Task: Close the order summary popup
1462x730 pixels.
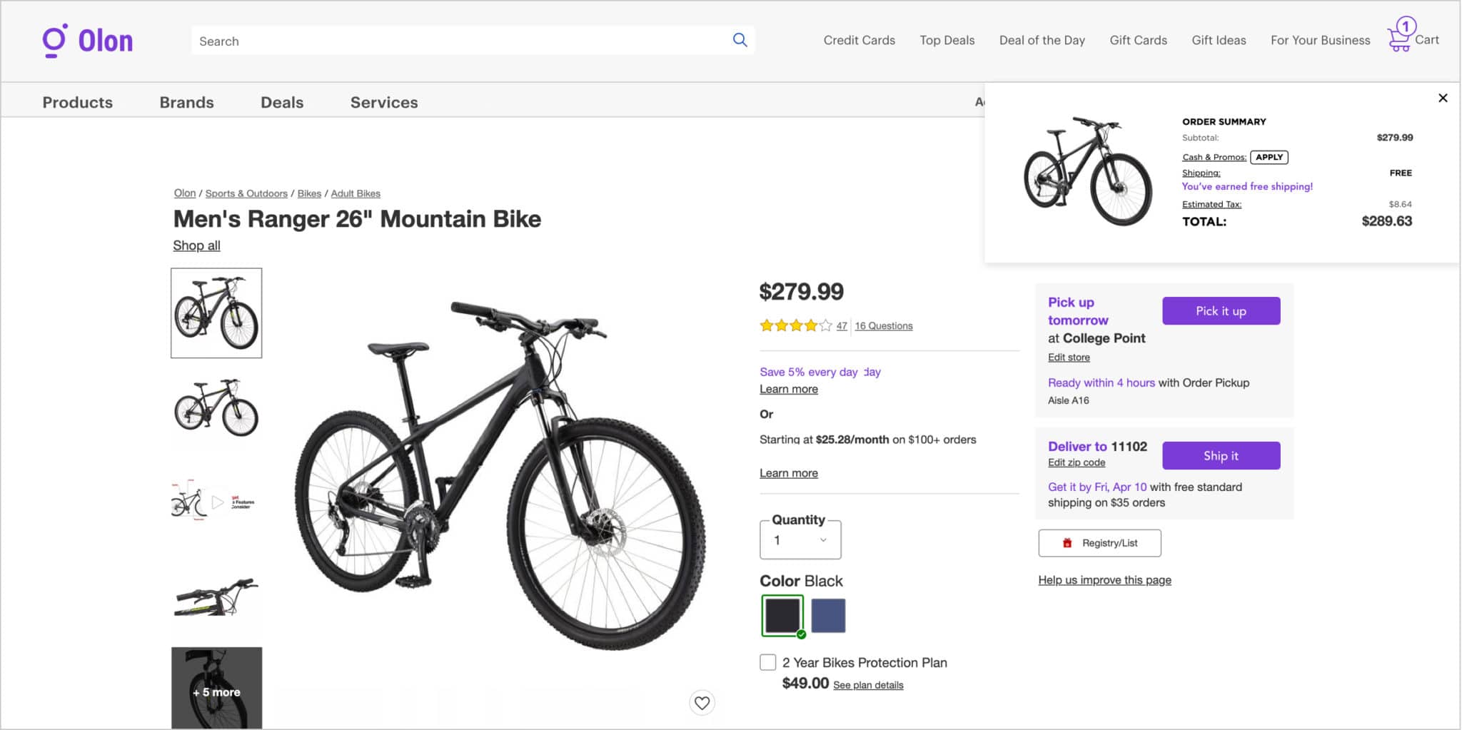Action: [x=1443, y=98]
